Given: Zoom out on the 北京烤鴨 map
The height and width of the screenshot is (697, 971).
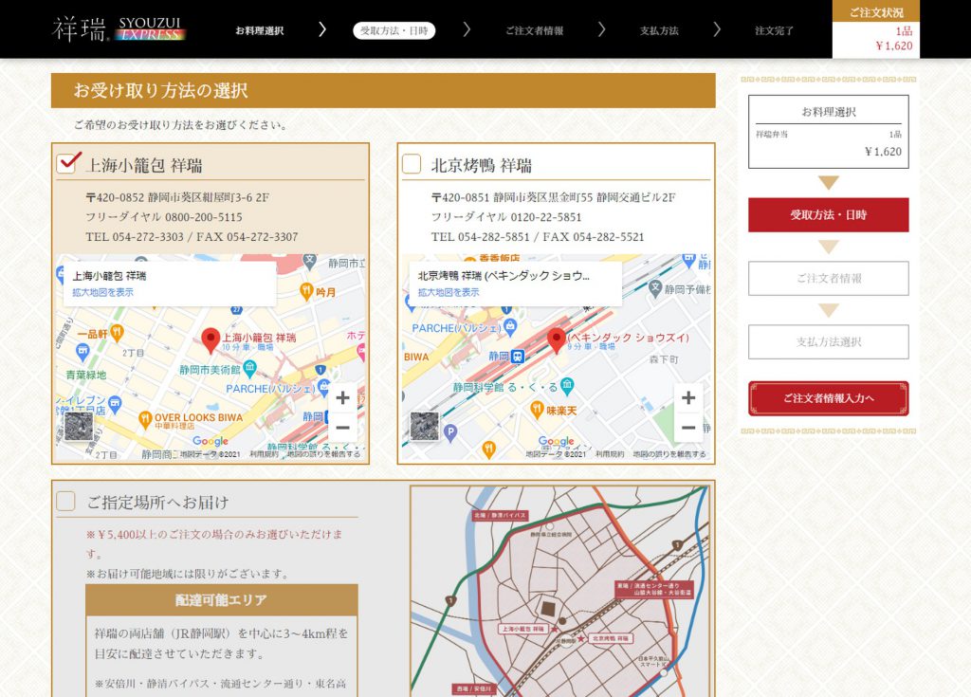Looking at the screenshot, I should coord(688,428).
